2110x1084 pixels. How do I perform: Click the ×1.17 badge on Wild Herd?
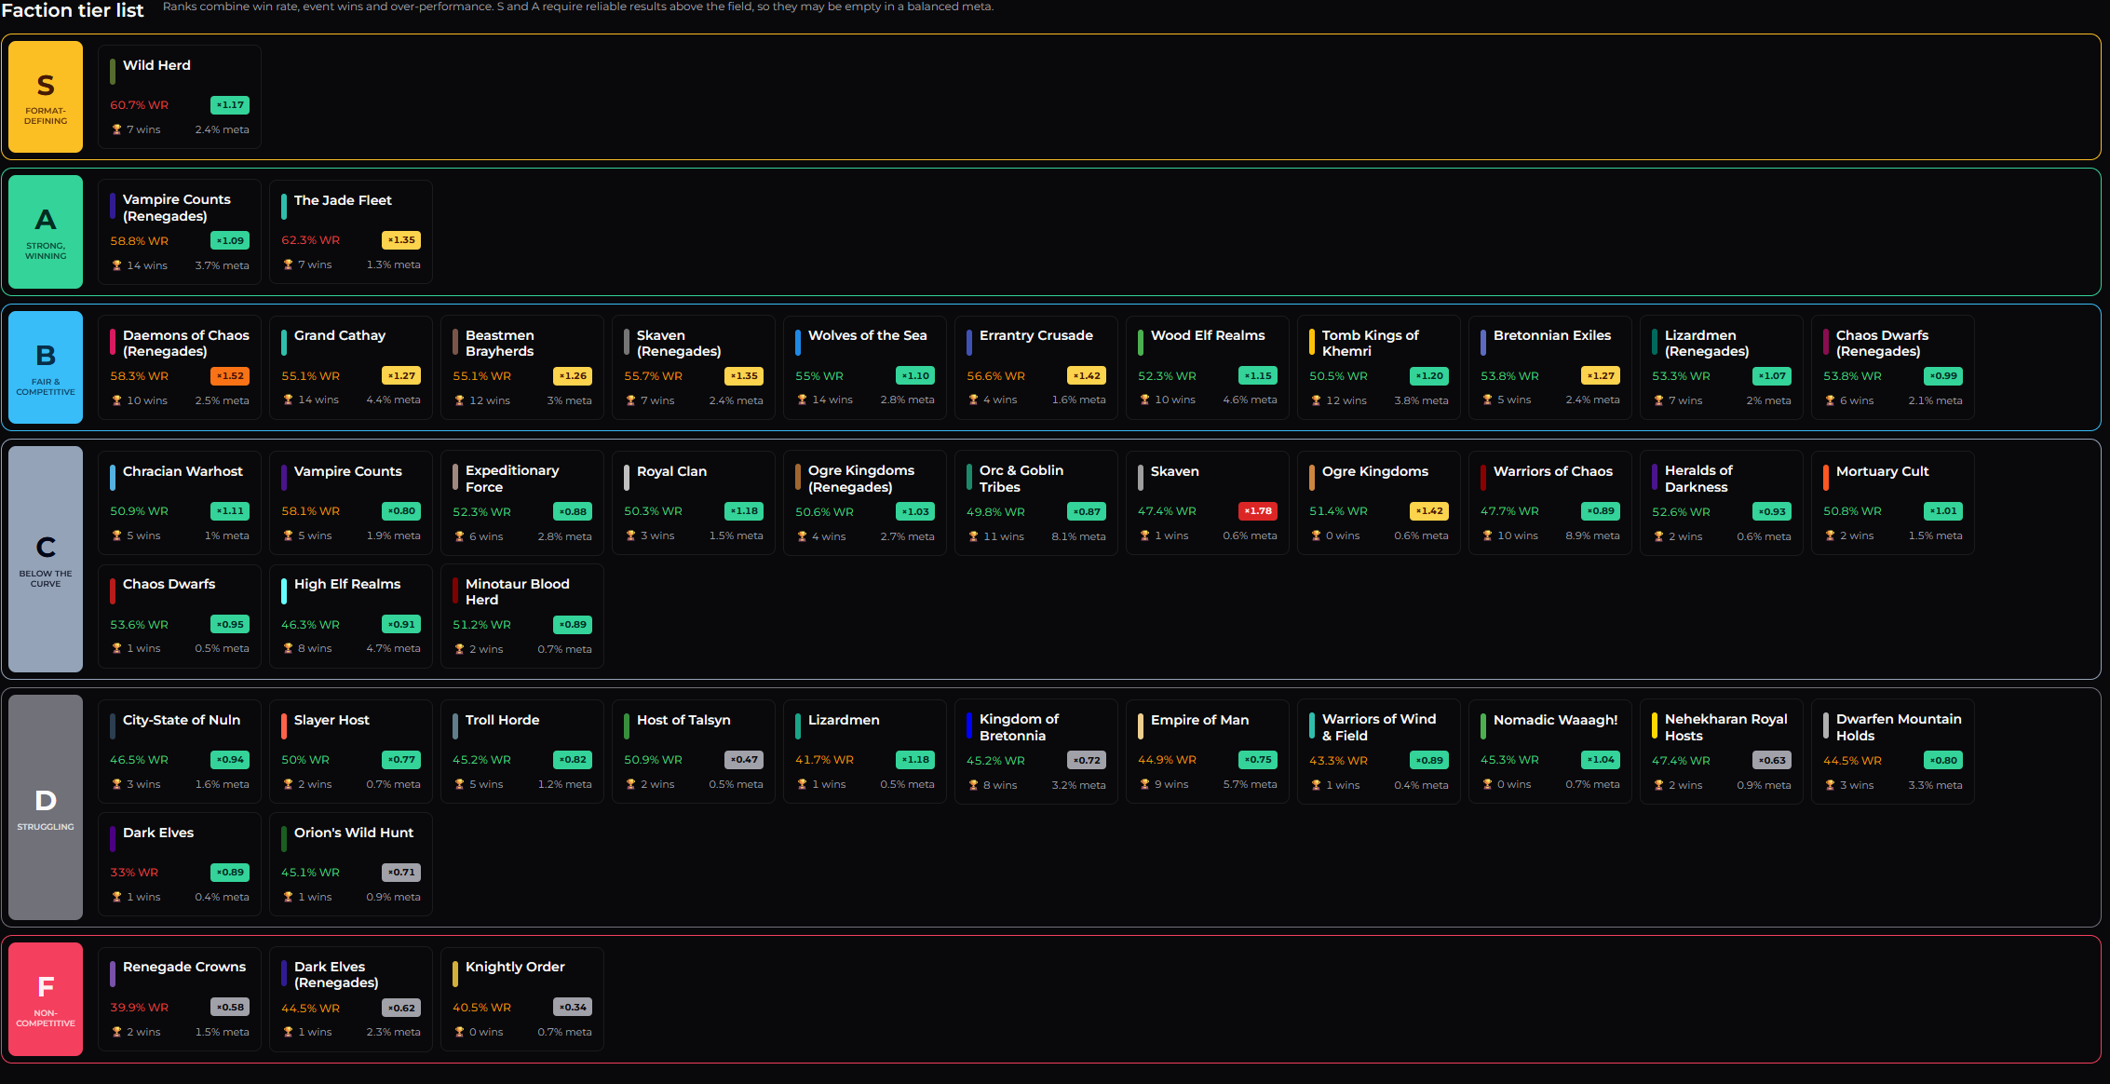230,105
